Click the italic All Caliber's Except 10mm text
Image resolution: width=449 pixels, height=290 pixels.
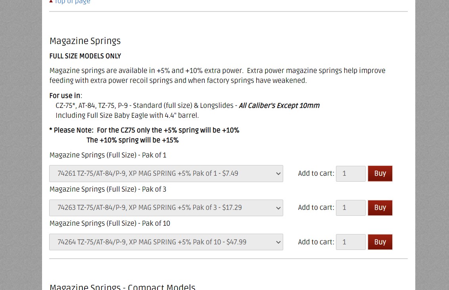coord(279,106)
